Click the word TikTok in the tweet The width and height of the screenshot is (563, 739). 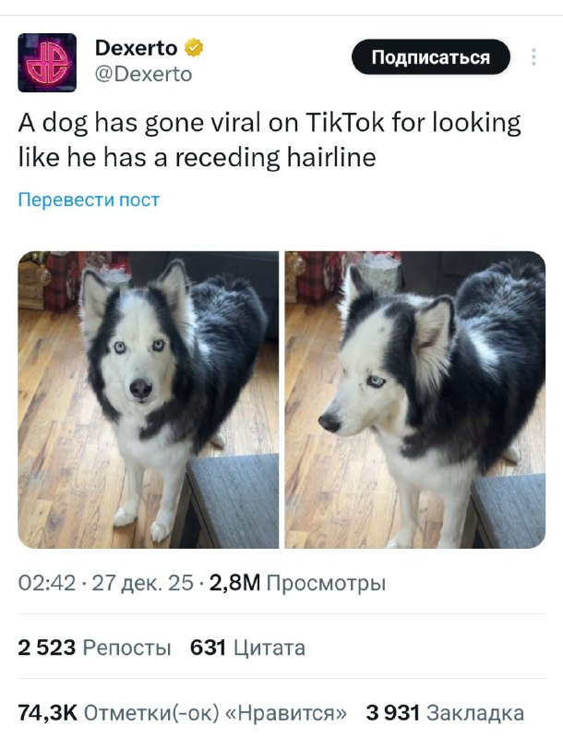pos(344,123)
